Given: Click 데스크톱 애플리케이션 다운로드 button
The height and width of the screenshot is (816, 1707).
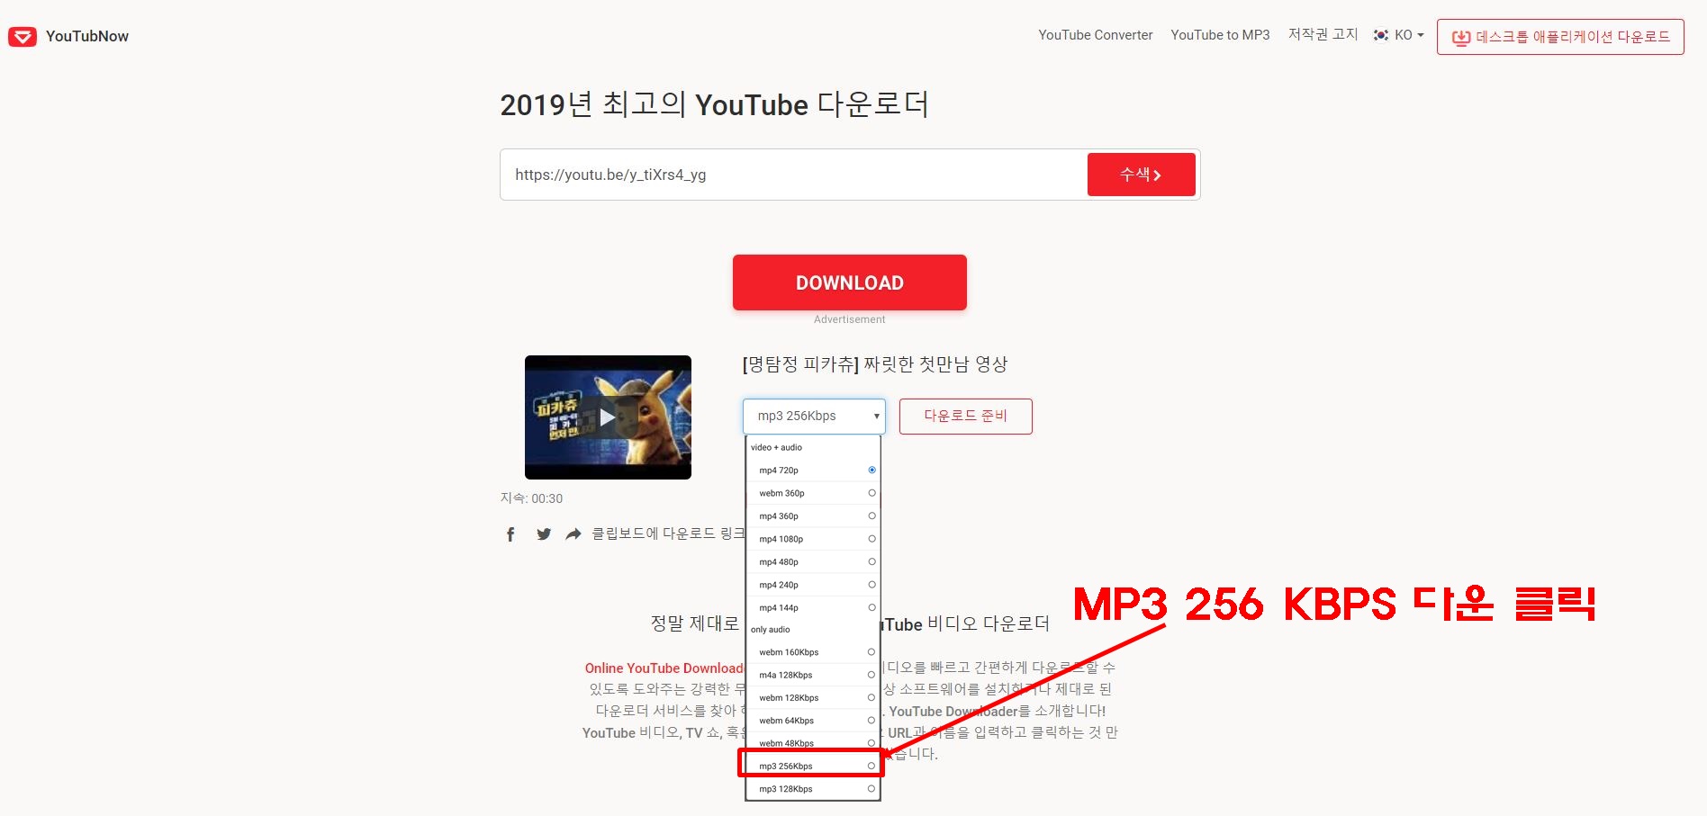Looking at the screenshot, I should tap(1560, 37).
